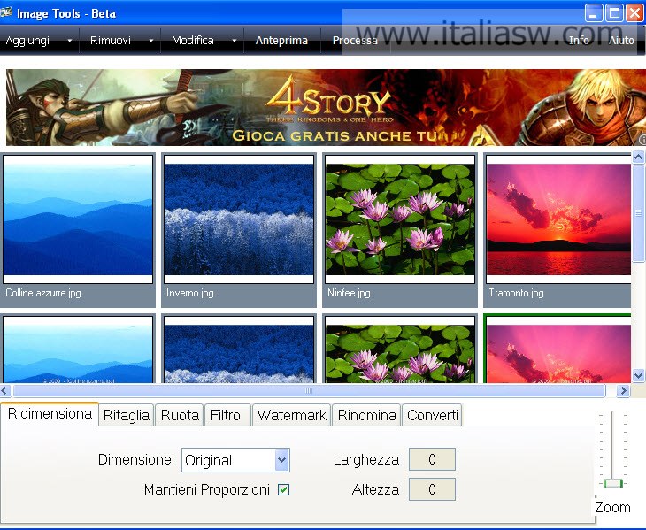This screenshot has width=646, height=530.
Task: Click the horizontal scrollbar left arrow
Action: pyautogui.click(x=5, y=390)
